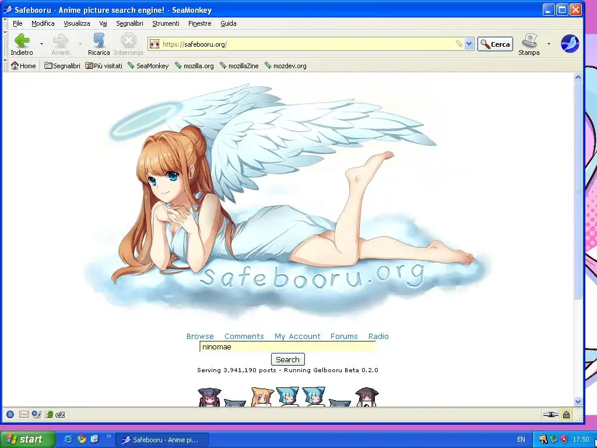597x448 pixels.
Task: Click in the tag search field containing ninomae
Action: click(287, 346)
